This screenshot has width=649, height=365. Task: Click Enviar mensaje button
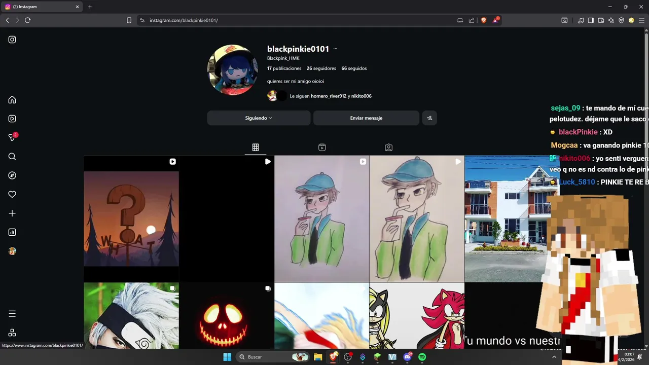(x=366, y=118)
